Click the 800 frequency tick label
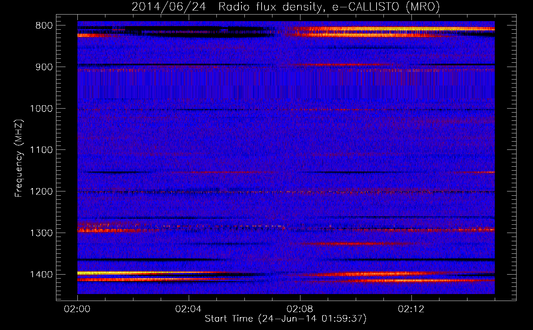 point(43,26)
